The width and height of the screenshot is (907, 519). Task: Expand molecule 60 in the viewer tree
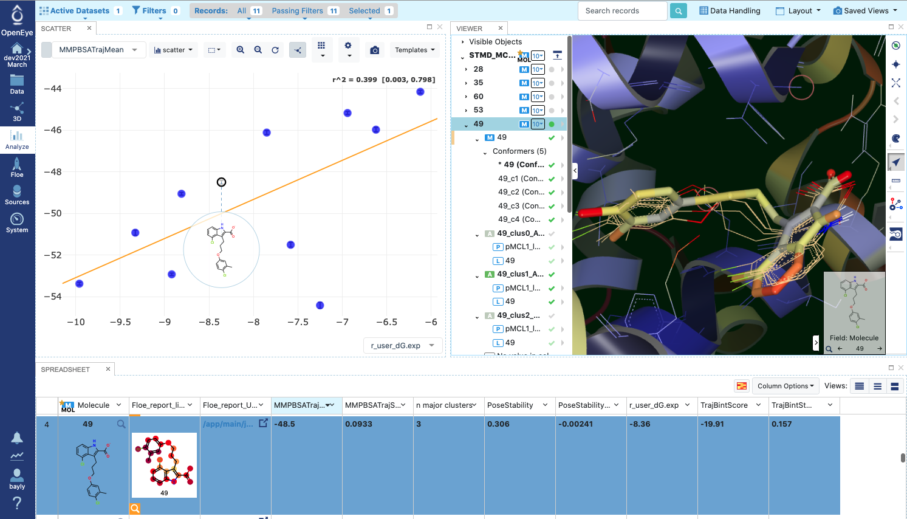click(x=466, y=97)
